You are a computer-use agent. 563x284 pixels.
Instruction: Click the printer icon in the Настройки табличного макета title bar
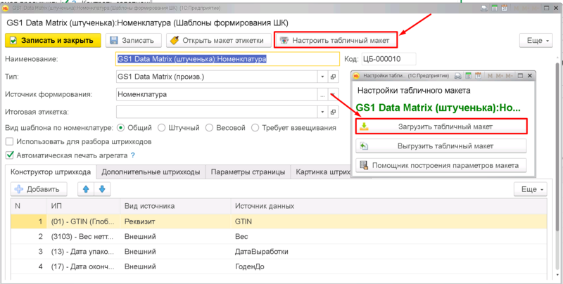[x=458, y=76]
